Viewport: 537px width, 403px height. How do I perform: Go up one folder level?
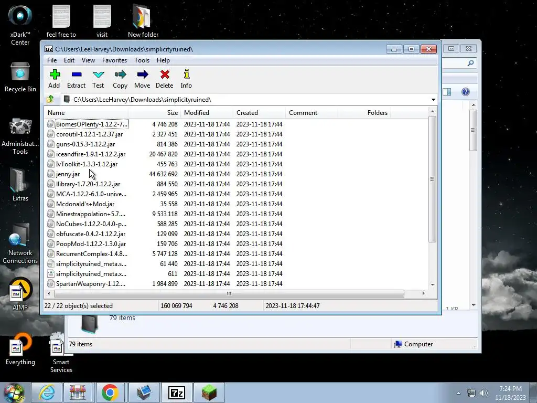coord(50,99)
